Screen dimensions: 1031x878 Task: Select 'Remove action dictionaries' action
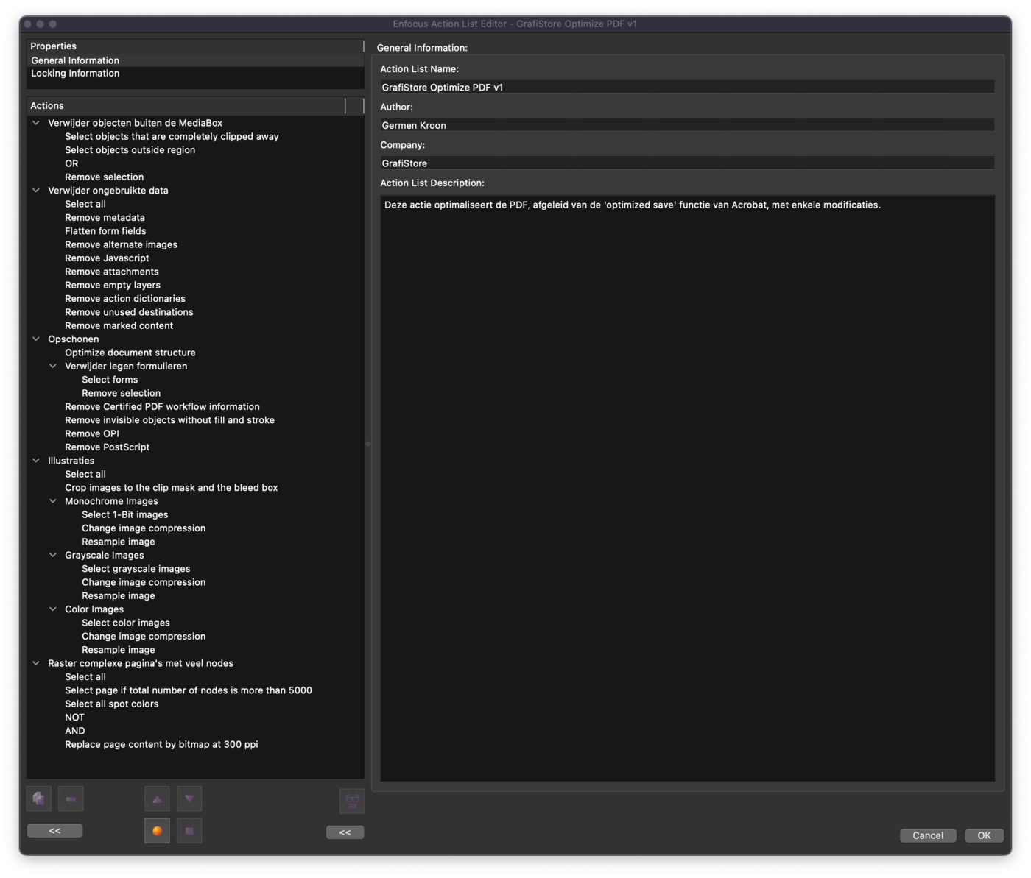[125, 299]
